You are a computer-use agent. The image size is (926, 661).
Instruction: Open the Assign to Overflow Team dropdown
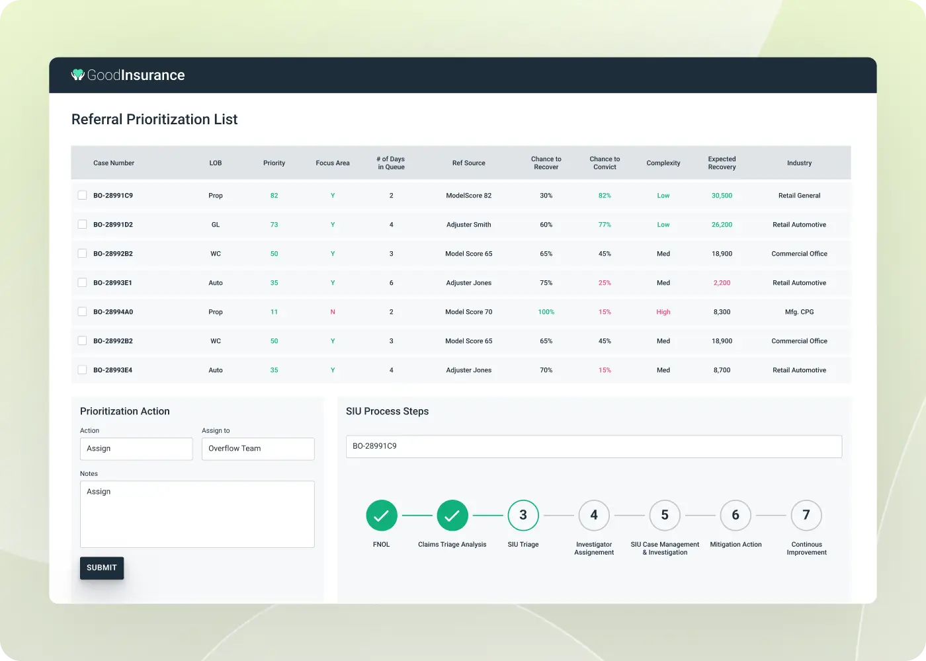pos(258,449)
